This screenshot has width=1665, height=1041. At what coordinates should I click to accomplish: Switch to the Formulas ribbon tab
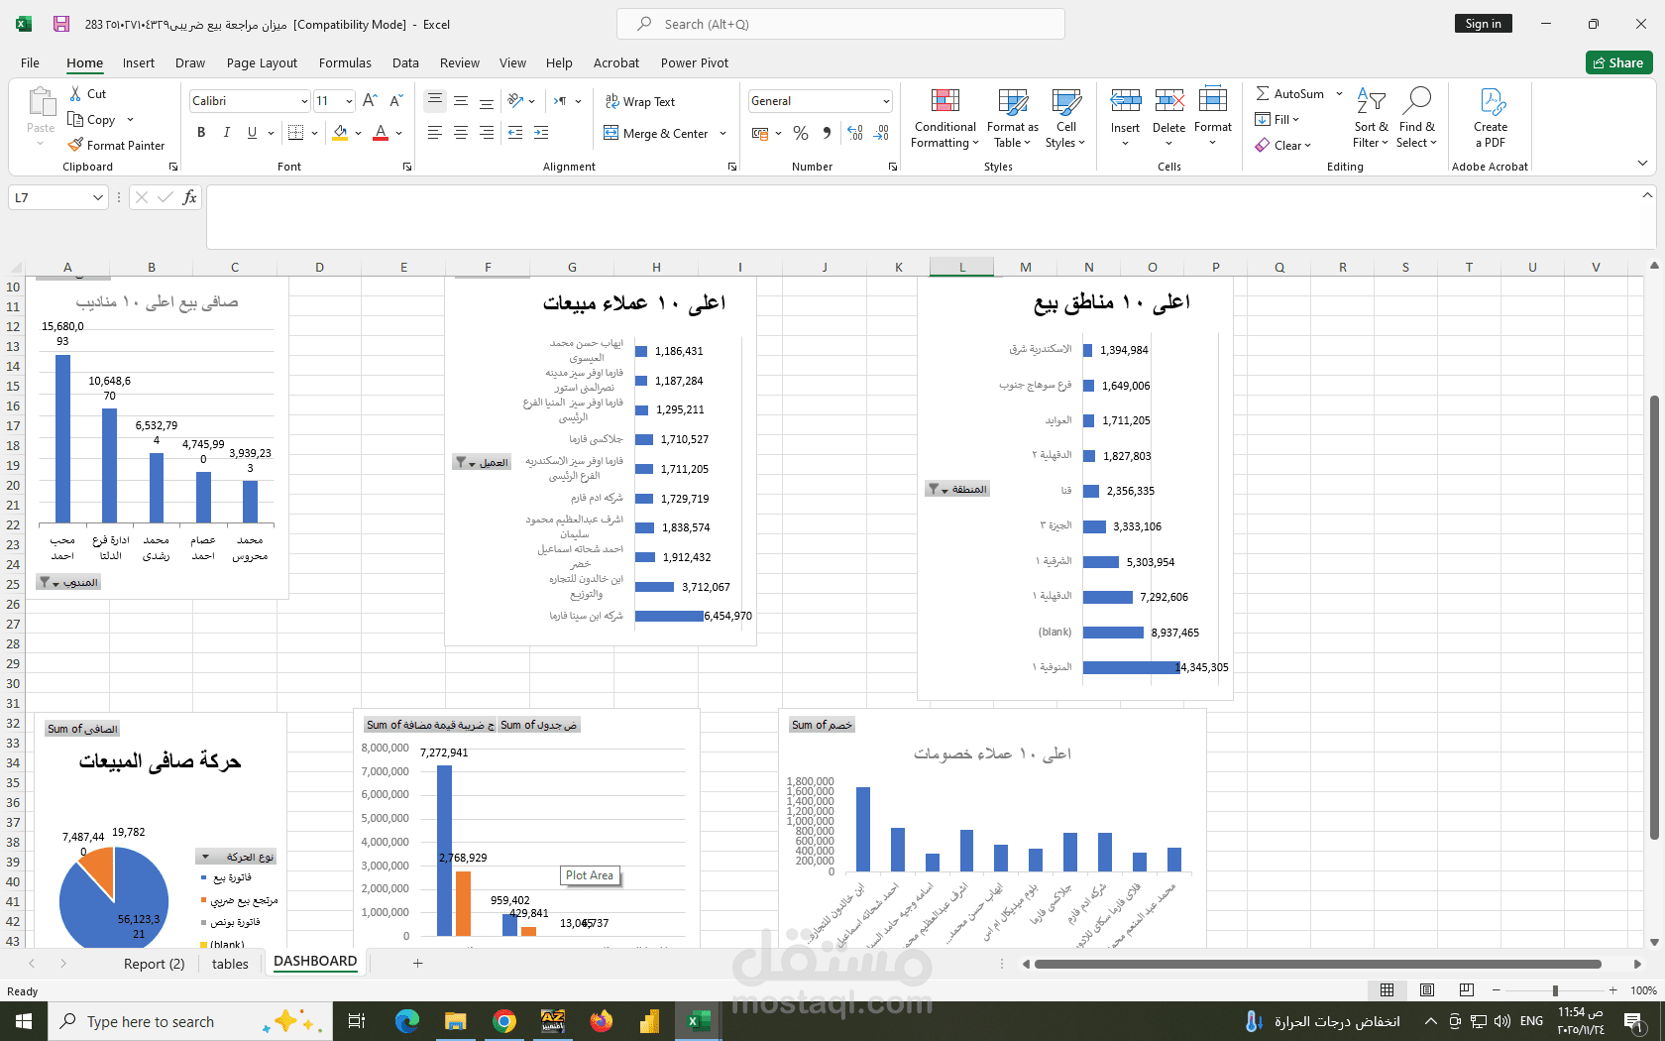[x=345, y=62]
